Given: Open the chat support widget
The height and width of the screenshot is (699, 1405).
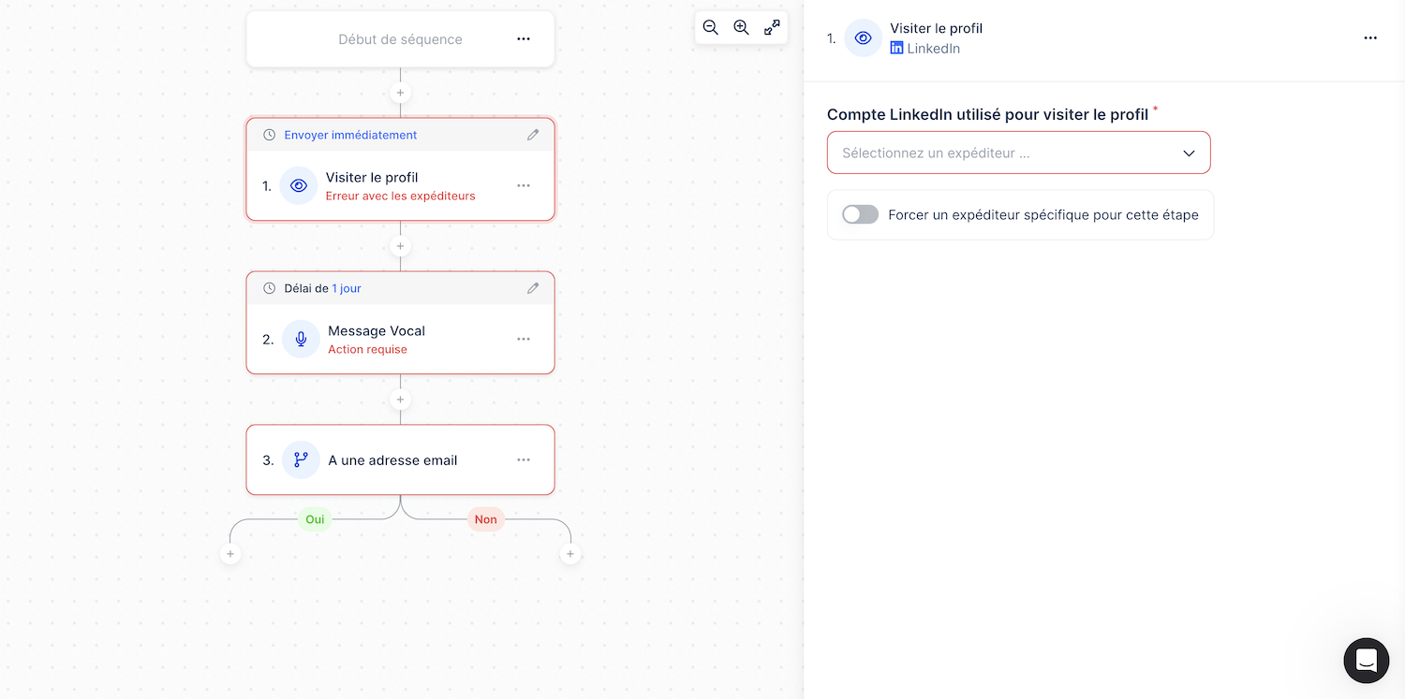Looking at the screenshot, I should pyautogui.click(x=1367, y=661).
